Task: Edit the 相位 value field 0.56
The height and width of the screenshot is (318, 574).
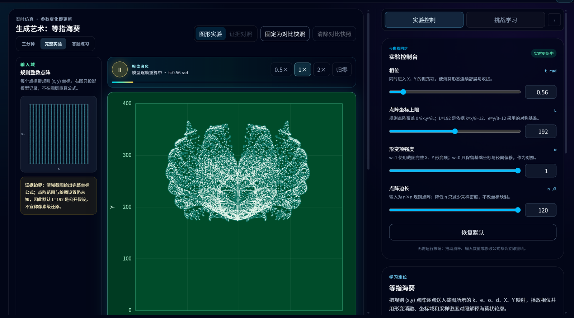Action: tap(541, 92)
